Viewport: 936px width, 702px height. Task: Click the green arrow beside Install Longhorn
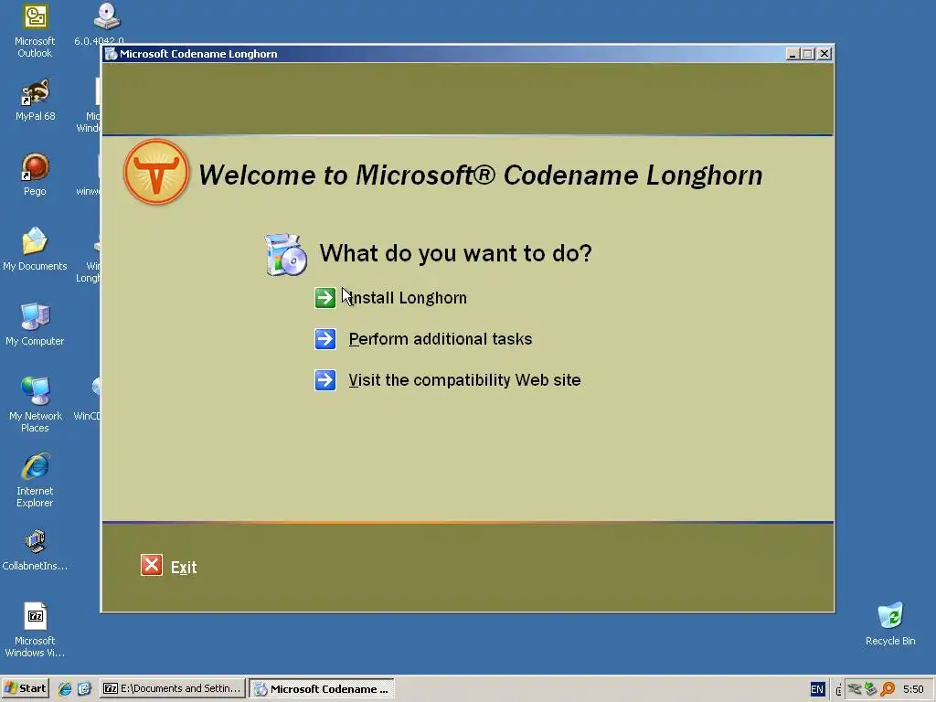point(325,297)
